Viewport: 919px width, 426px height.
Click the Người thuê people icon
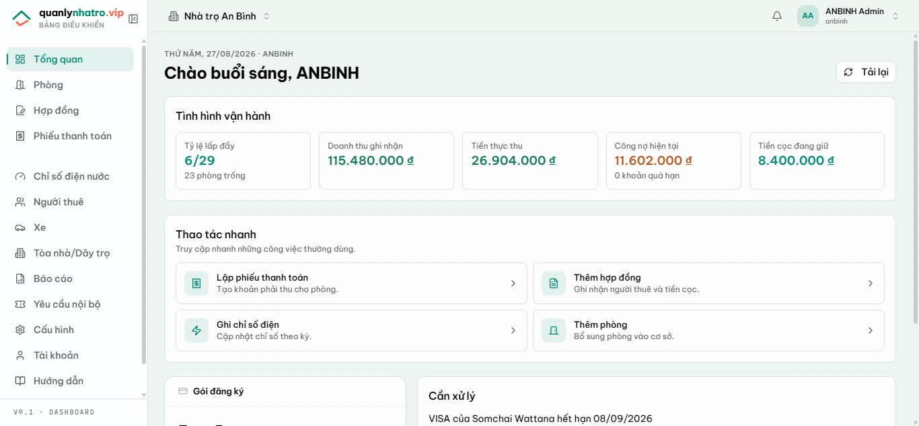point(20,202)
